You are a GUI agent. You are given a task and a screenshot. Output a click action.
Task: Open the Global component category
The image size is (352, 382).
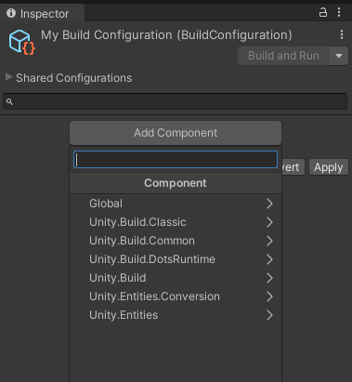[176, 204]
